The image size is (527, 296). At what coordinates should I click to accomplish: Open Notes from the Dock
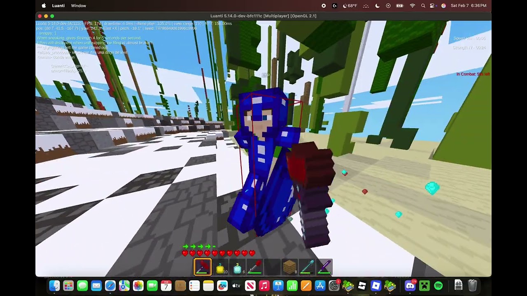[208, 286]
